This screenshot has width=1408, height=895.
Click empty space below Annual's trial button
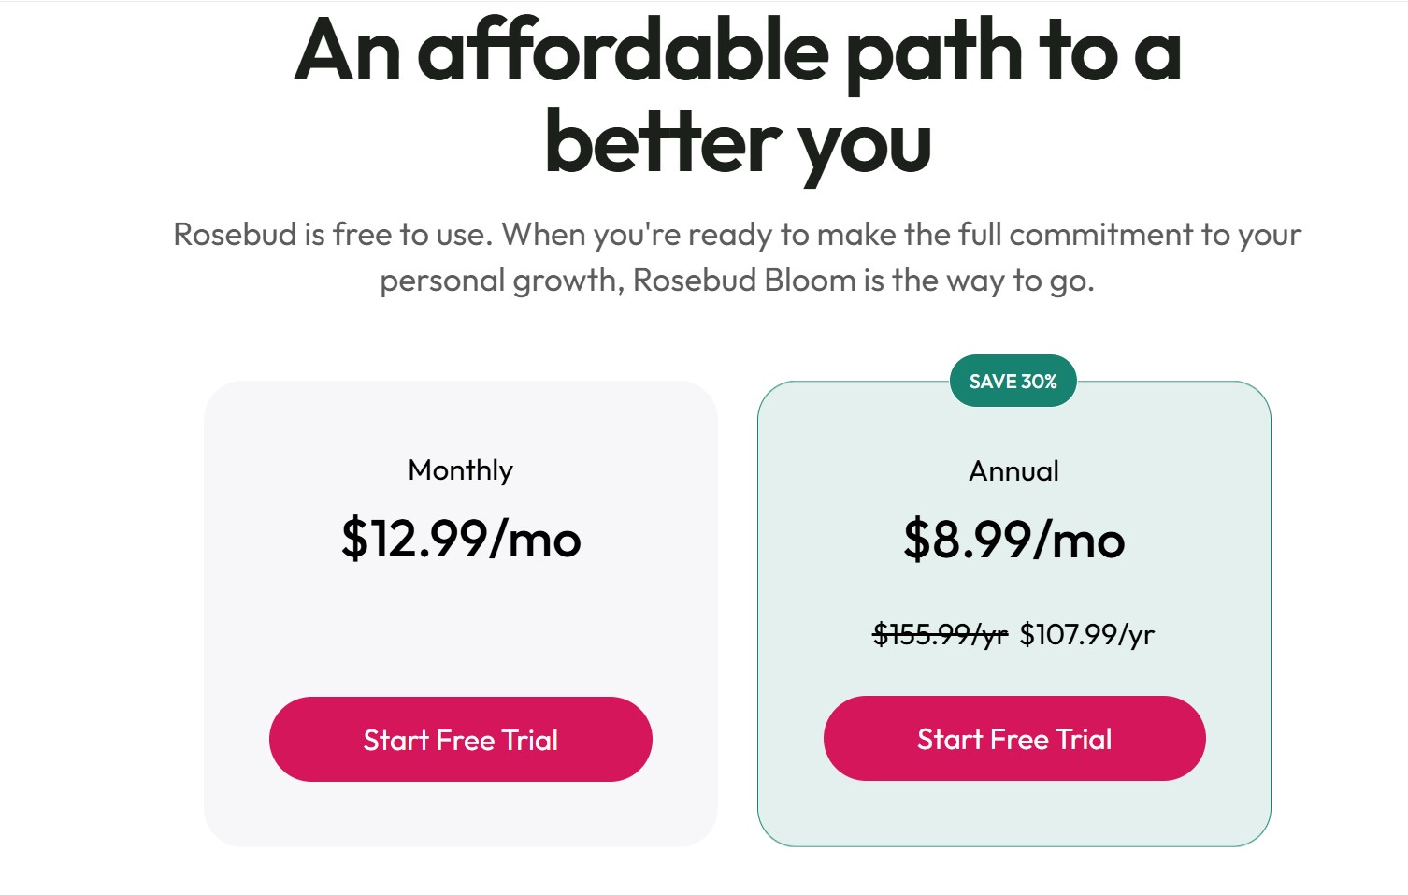pyautogui.click(x=1013, y=814)
